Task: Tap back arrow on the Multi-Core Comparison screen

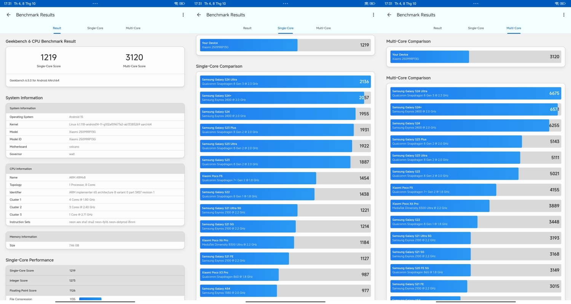Action: (389, 15)
